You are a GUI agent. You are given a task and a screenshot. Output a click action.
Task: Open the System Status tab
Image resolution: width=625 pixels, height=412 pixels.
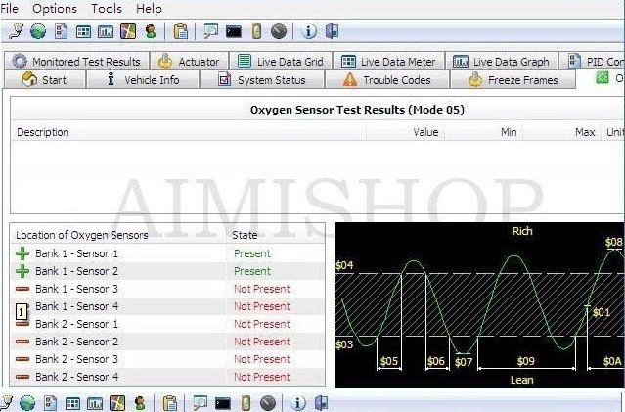pos(262,80)
